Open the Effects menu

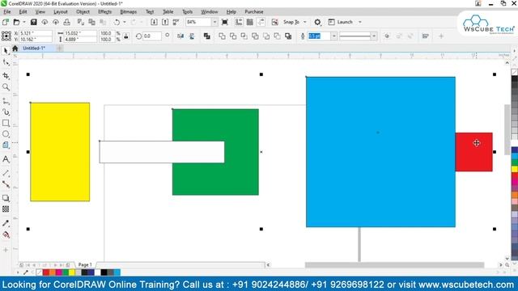[x=104, y=11]
